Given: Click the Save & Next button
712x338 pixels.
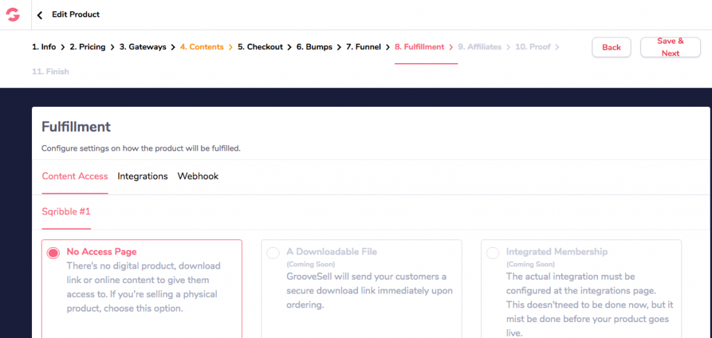Looking at the screenshot, I should pyautogui.click(x=670, y=47).
